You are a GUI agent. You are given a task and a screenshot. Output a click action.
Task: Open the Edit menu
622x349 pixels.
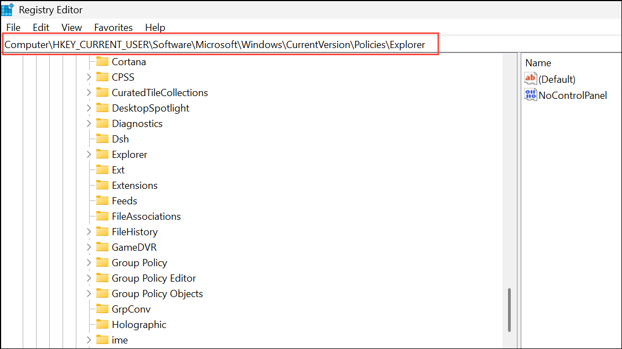[41, 27]
